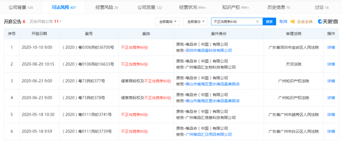This screenshot has height=141, width=342.
Task: Open 详情 for case 粤0106民初16633号
Action: 331,64
